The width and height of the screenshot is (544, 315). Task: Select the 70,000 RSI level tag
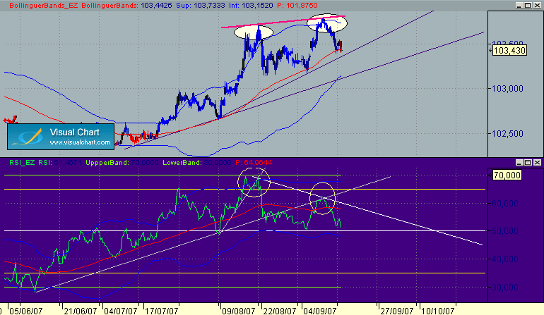[x=507, y=175]
